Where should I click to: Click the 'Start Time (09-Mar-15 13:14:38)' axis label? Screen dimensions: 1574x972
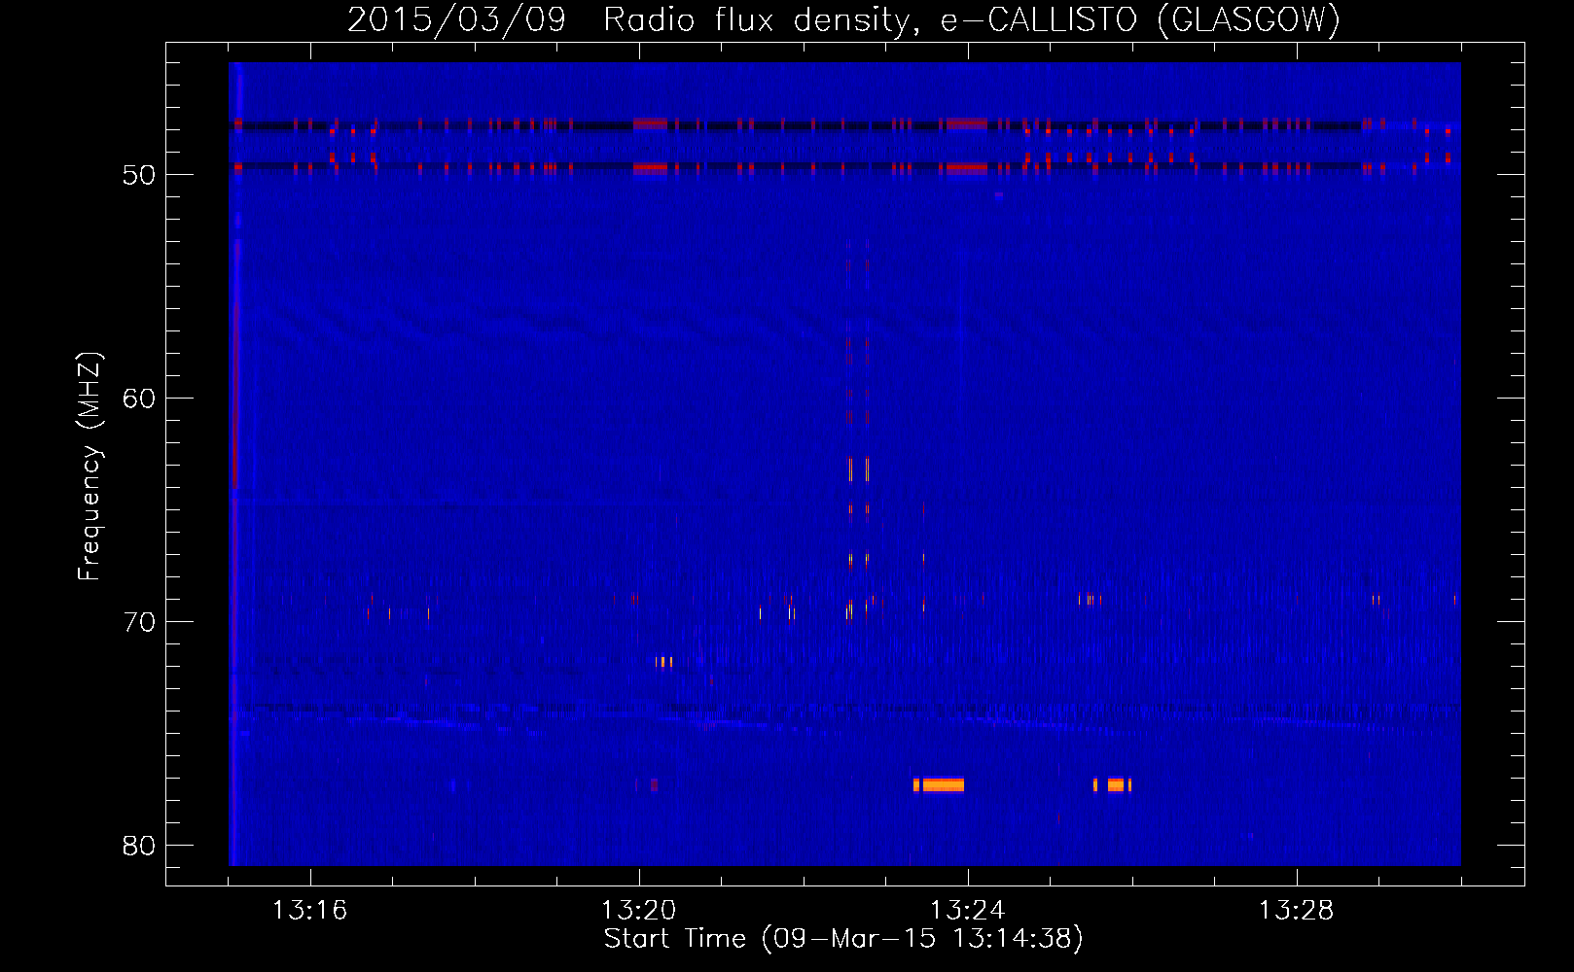click(843, 938)
